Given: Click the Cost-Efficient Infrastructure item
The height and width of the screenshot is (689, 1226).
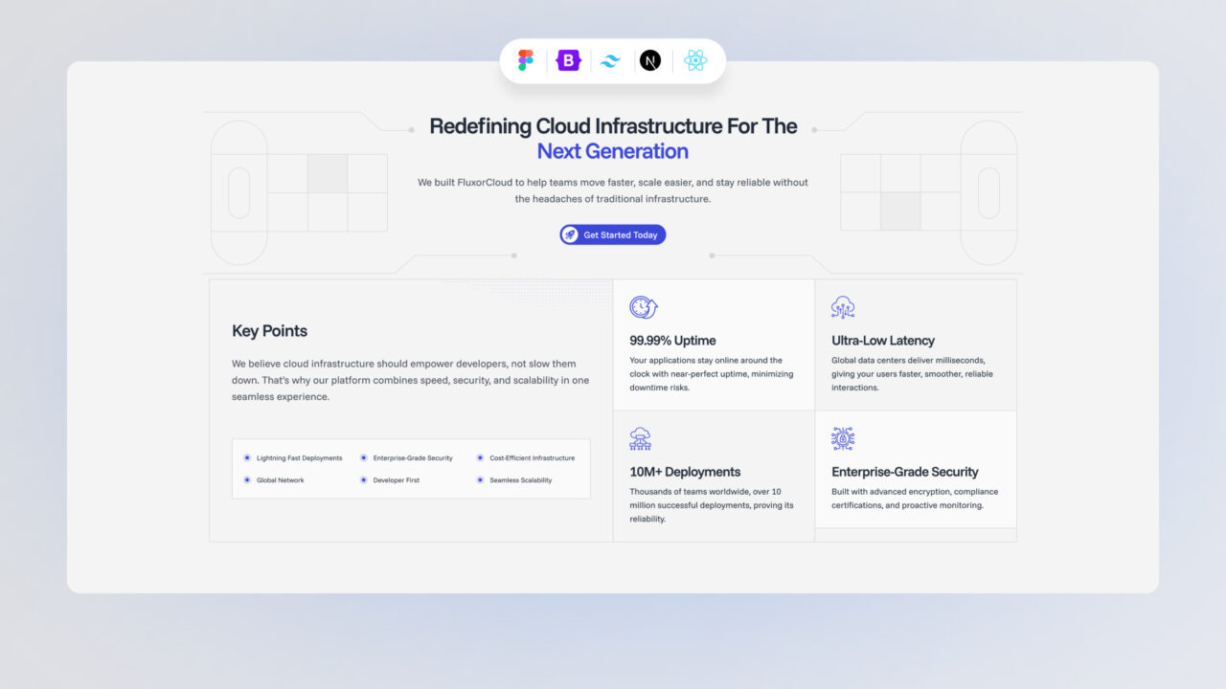Looking at the screenshot, I should [x=532, y=458].
